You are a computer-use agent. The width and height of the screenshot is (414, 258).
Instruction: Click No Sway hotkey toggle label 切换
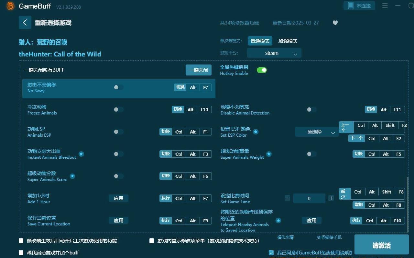[180, 87]
